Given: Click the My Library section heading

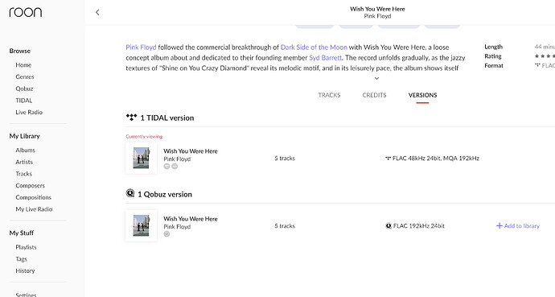Looking at the screenshot, I should point(24,136).
